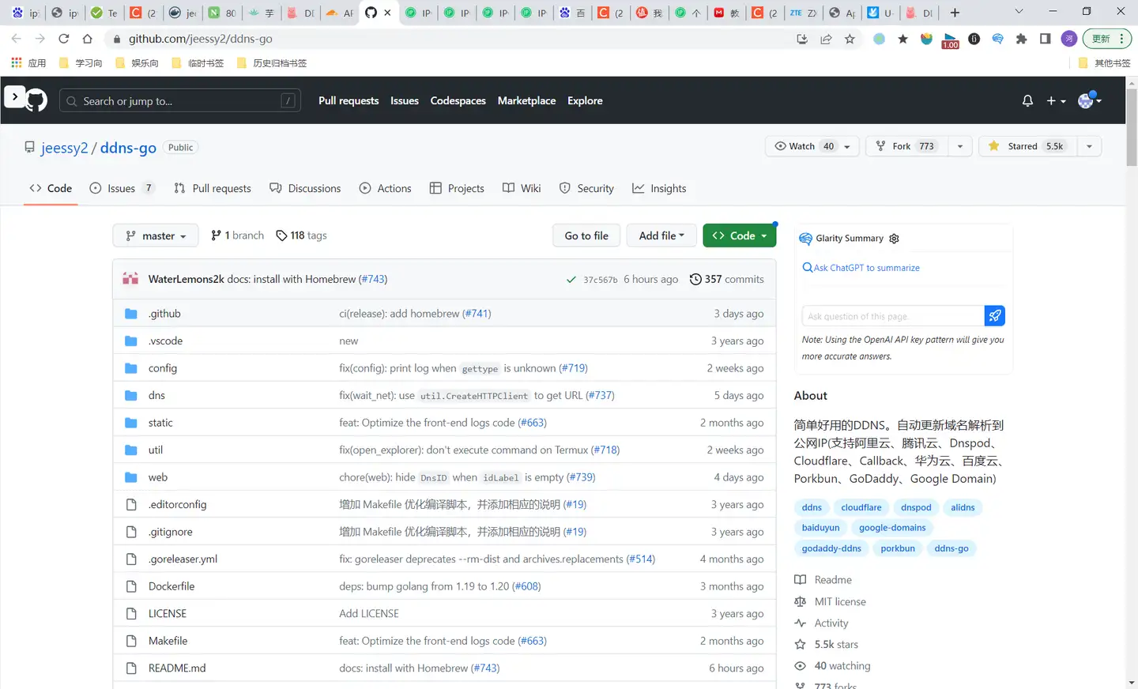Expand the Add file dropdown

(x=661, y=235)
